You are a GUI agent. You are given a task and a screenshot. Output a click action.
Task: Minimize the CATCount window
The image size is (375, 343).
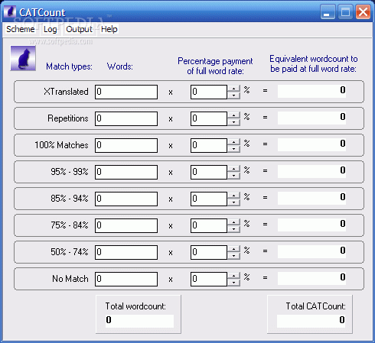coord(328,11)
